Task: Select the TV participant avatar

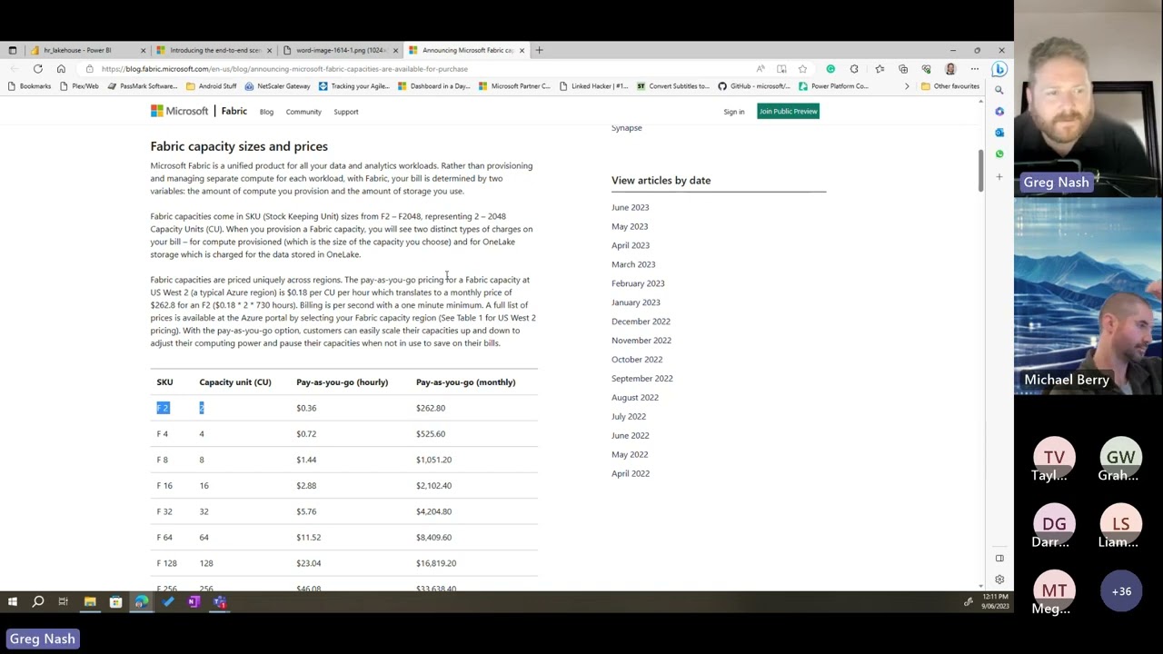Action: click(1054, 457)
